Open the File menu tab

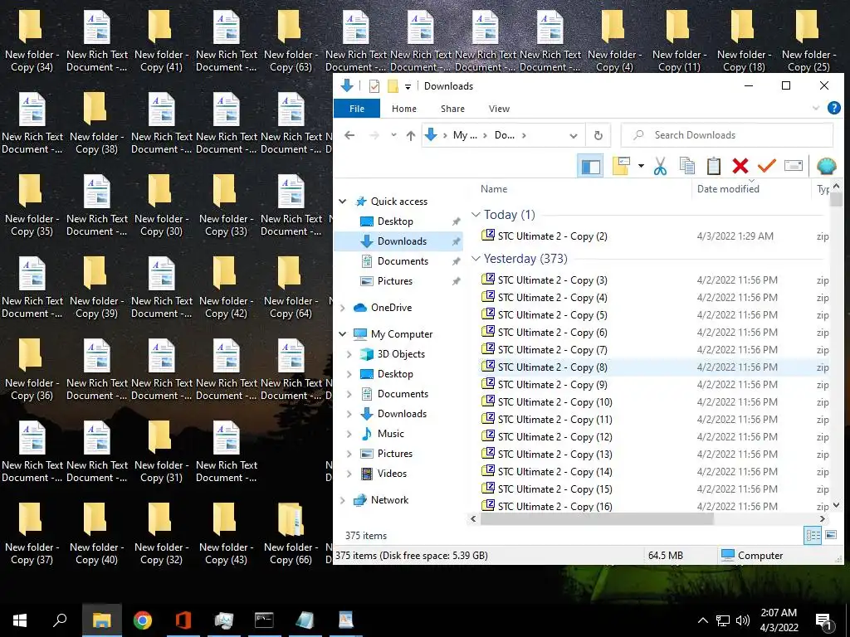(357, 109)
